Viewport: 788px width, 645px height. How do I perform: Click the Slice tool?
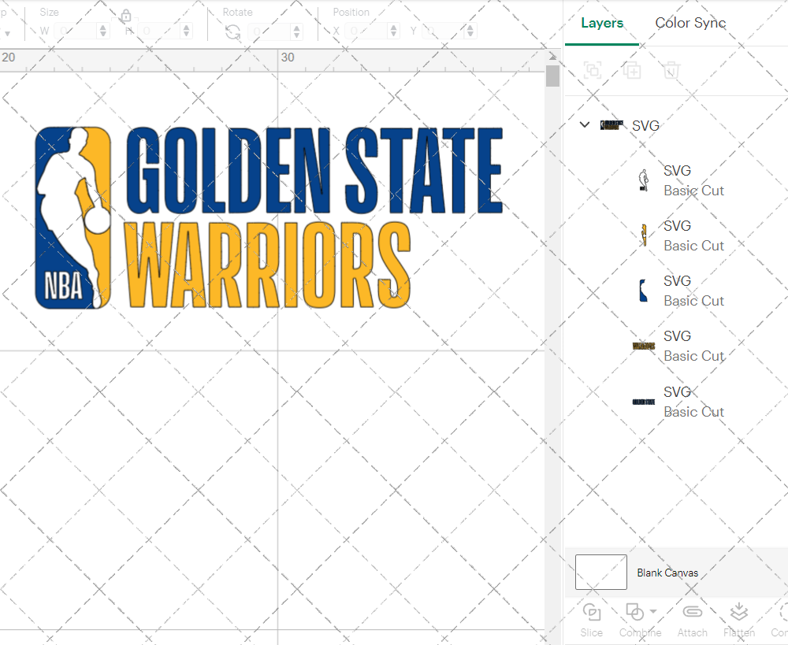tap(592, 619)
